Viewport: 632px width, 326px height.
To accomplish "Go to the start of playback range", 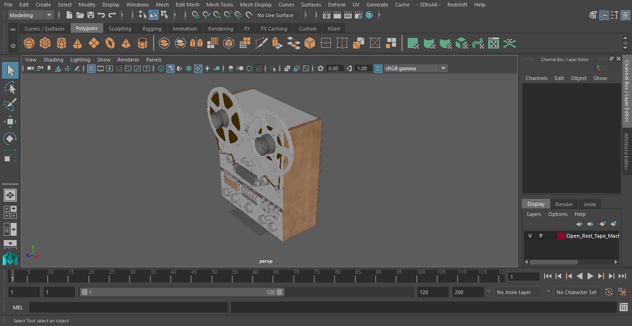I will (x=548, y=277).
